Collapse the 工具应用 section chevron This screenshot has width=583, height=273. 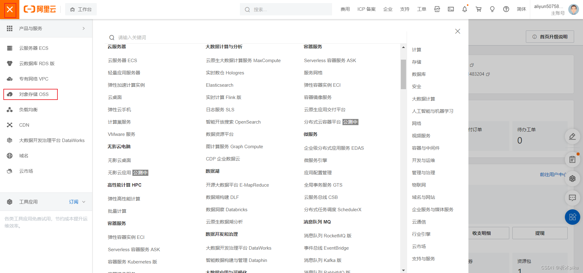[x=84, y=202]
